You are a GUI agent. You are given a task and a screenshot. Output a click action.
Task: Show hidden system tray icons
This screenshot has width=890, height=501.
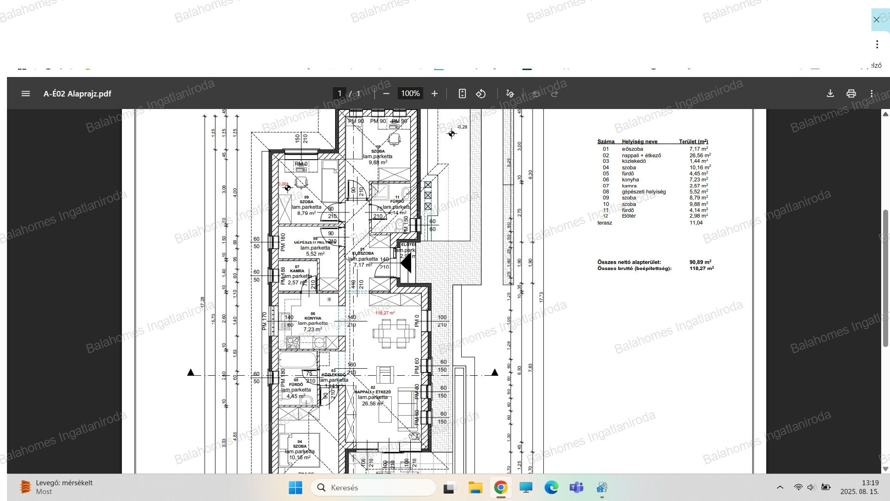pos(780,487)
